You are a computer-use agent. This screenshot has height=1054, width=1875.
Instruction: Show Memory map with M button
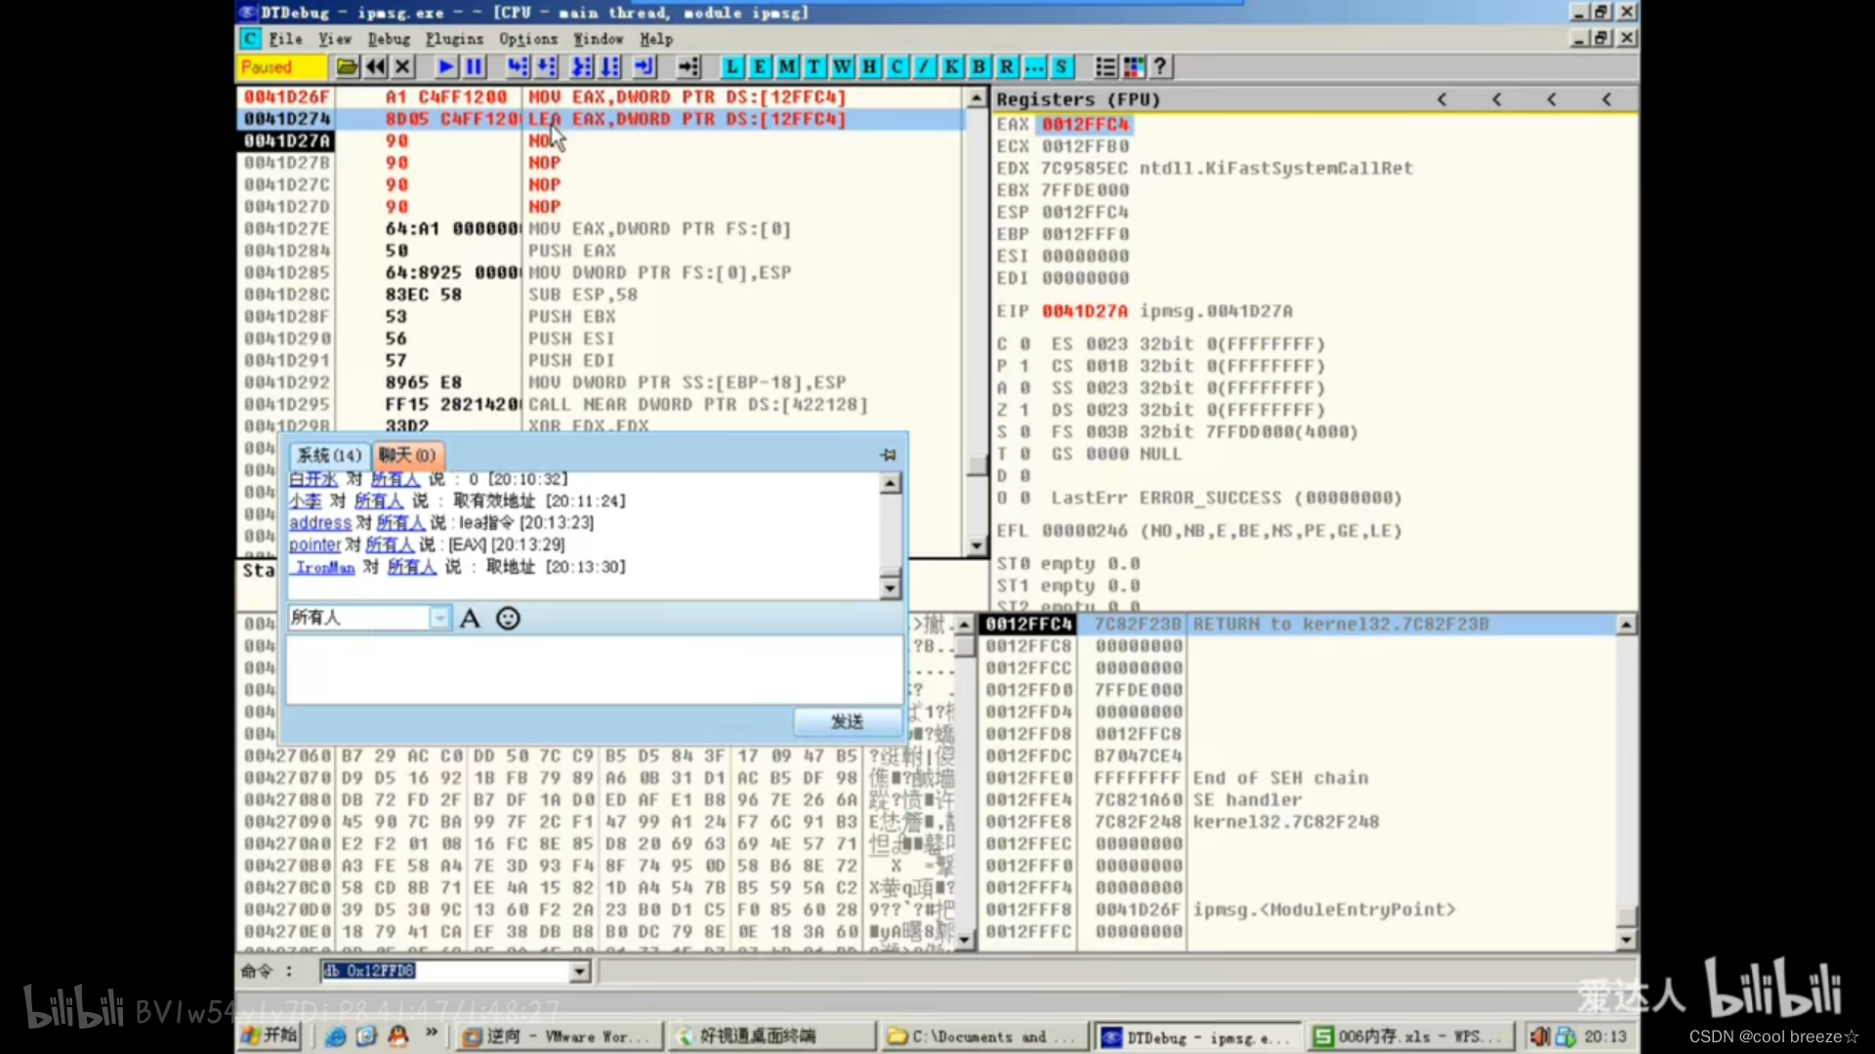(787, 66)
